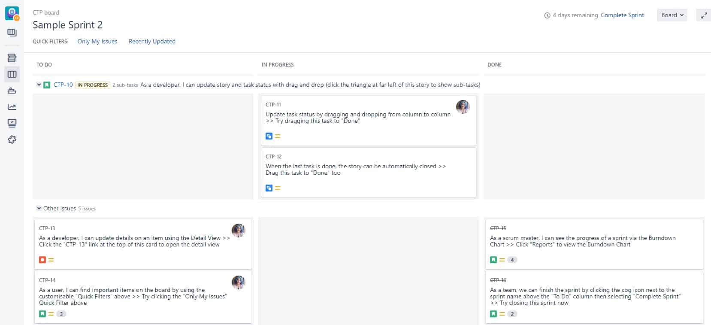Select the CTP-12 card in the In Progress column
Screen dimensions: 711x325
click(x=368, y=172)
